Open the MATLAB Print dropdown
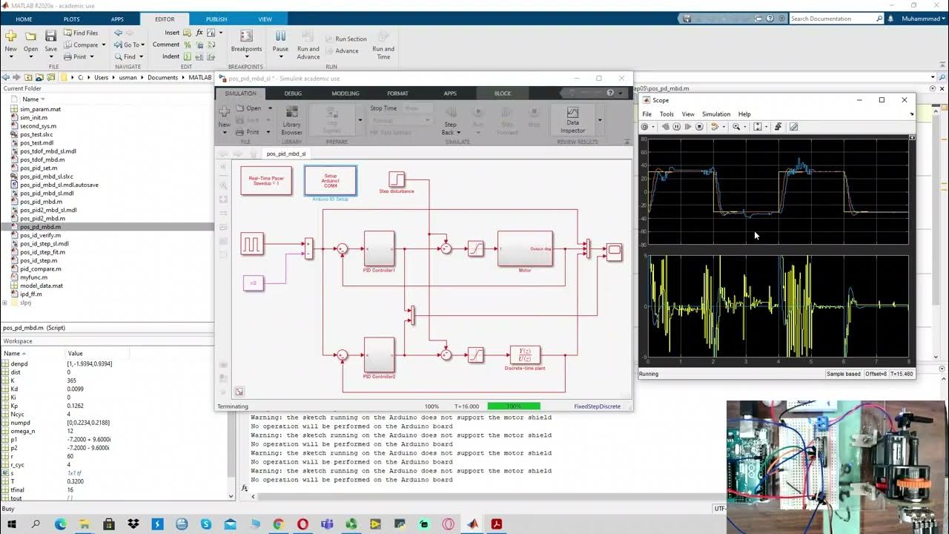 pos(79,56)
